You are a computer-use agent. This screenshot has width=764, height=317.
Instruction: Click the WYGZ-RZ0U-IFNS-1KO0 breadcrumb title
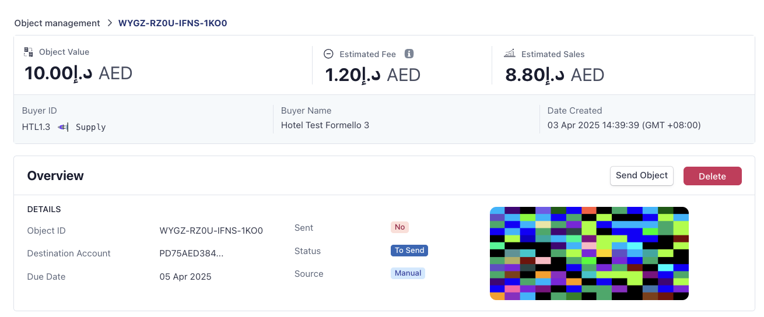(173, 23)
